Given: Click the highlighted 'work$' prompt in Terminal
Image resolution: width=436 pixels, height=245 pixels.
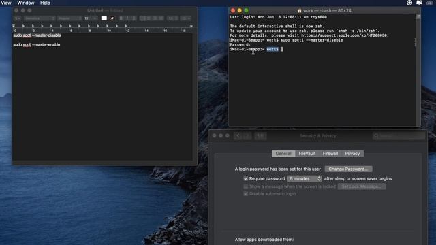Looking at the screenshot, I should tap(272, 49).
